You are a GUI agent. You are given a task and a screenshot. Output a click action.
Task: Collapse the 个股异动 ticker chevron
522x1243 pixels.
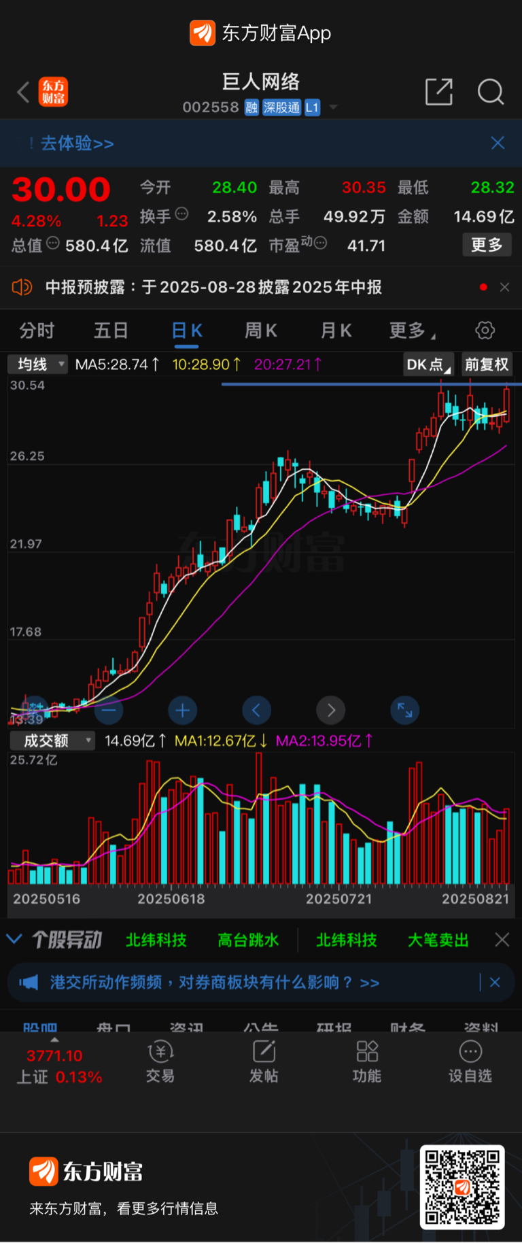click(x=14, y=939)
